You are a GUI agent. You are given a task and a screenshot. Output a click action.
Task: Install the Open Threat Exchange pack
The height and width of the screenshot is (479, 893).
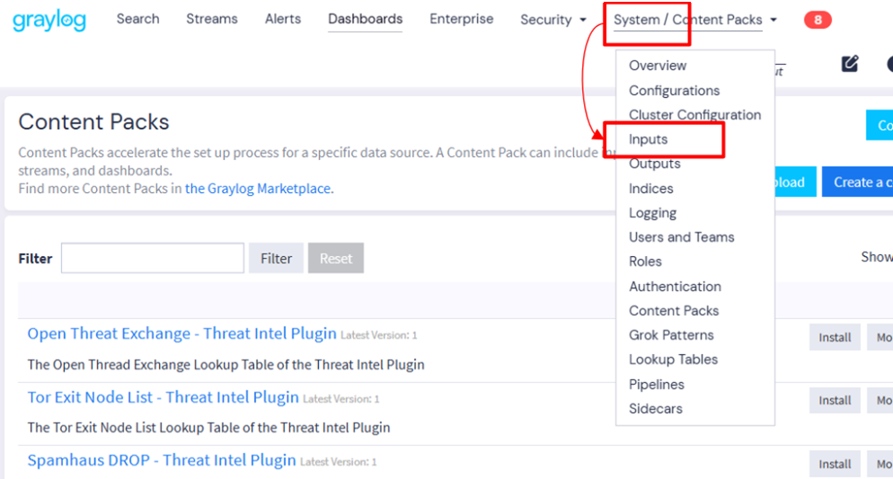point(835,337)
